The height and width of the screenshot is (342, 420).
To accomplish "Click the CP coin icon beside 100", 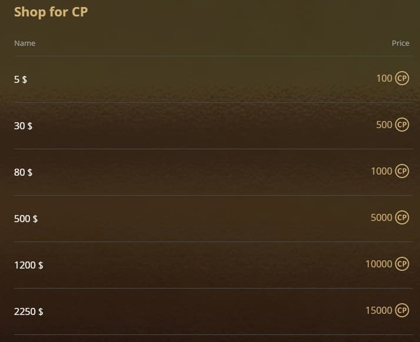I will pyautogui.click(x=402, y=78).
